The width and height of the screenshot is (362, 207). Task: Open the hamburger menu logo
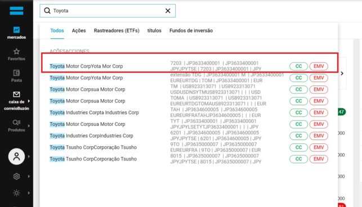point(16,11)
